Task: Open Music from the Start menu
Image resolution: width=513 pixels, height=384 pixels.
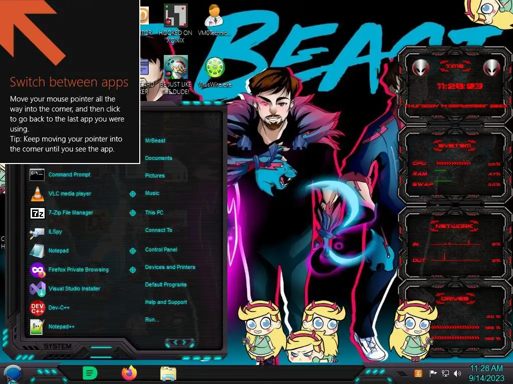Action: pos(152,193)
